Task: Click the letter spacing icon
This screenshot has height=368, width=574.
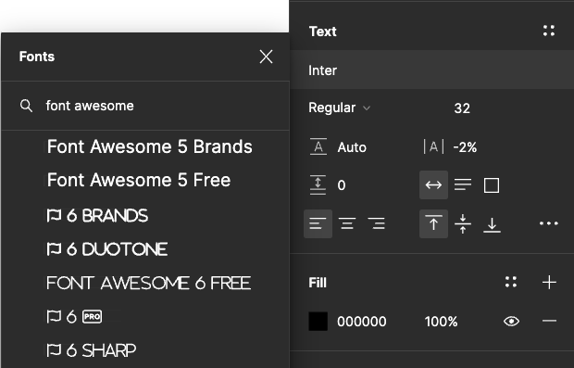Action: coord(433,147)
